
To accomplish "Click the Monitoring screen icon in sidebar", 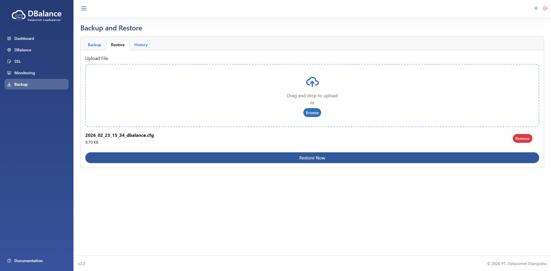I will 9,73.
